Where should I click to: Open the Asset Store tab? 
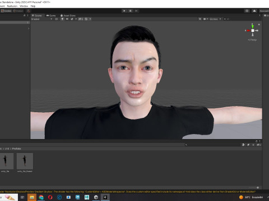[x=68, y=16]
